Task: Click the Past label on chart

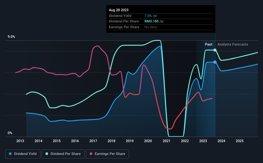Action: coord(209,44)
